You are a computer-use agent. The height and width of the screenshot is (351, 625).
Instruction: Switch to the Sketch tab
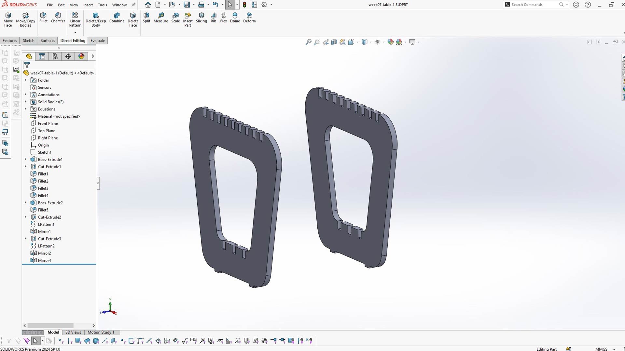(x=29, y=41)
